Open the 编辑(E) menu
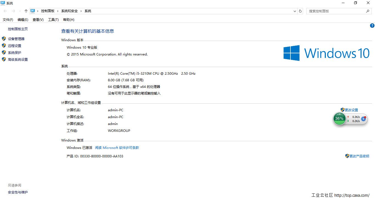 pyautogui.click(x=23, y=20)
